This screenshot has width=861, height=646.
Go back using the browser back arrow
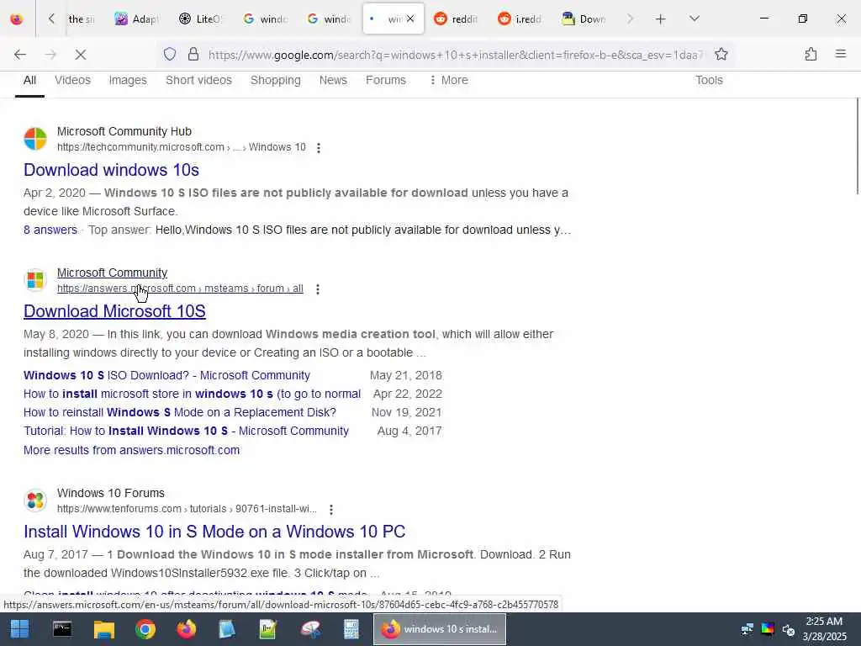20,55
